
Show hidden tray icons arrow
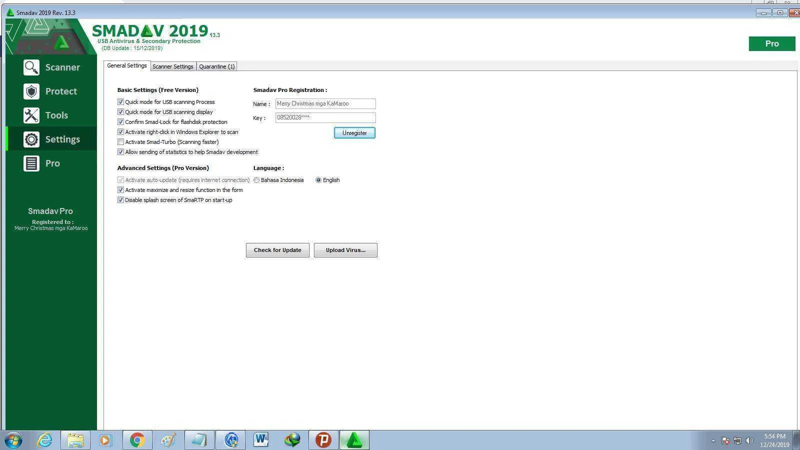click(x=713, y=440)
